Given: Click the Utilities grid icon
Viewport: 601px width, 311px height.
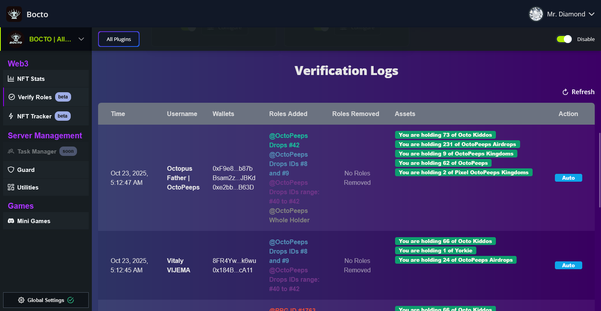Looking at the screenshot, I should click(11, 187).
